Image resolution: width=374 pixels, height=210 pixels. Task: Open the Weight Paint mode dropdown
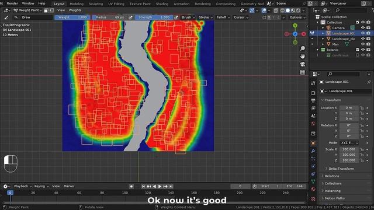click(28, 10)
